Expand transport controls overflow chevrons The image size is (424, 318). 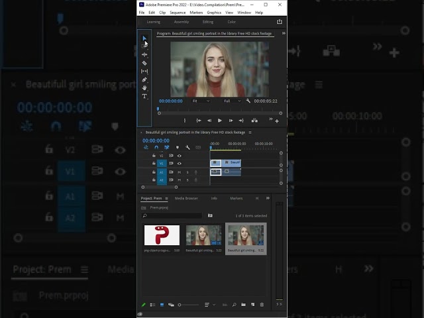pos(271,119)
